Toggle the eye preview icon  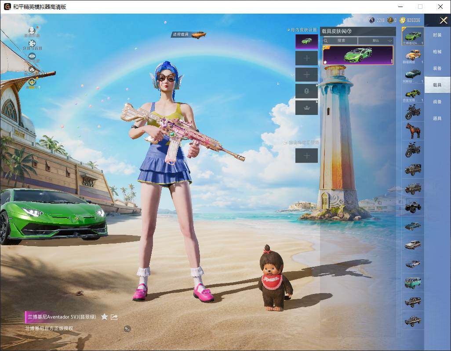tap(32, 56)
